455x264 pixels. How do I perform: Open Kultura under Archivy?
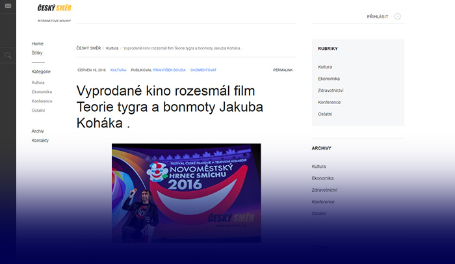point(319,166)
